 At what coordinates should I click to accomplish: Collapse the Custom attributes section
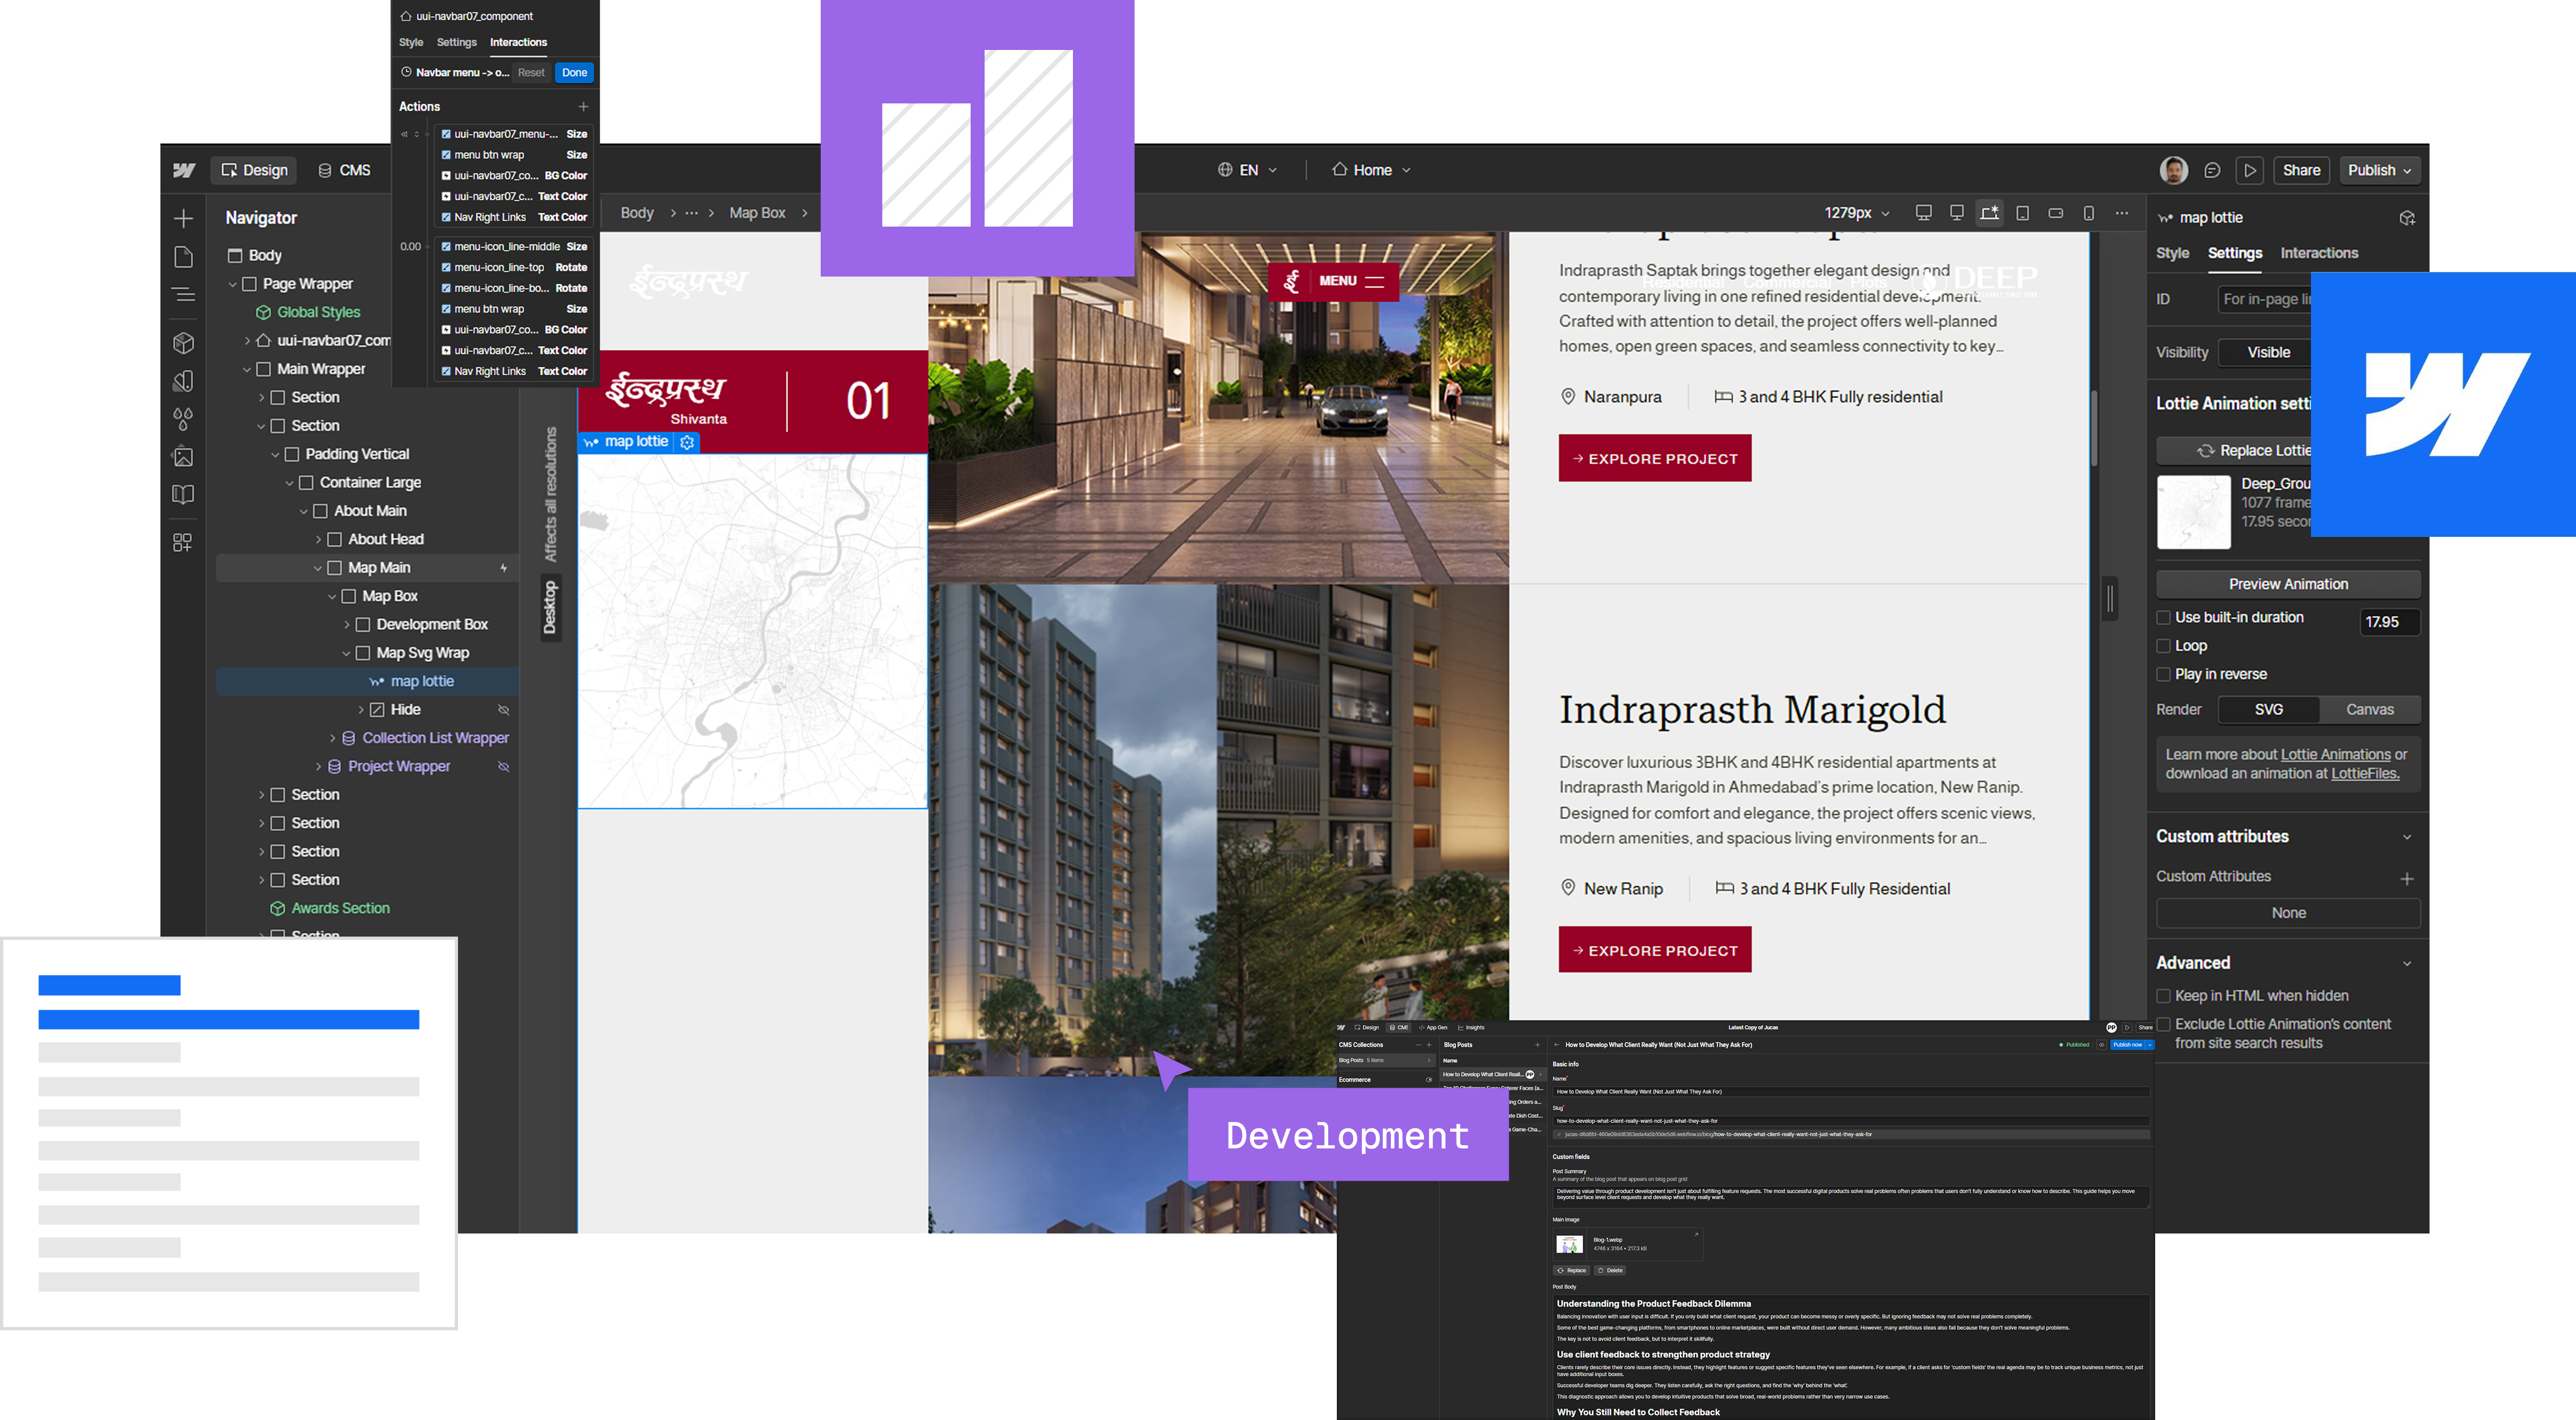click(x=2407, y=837)
